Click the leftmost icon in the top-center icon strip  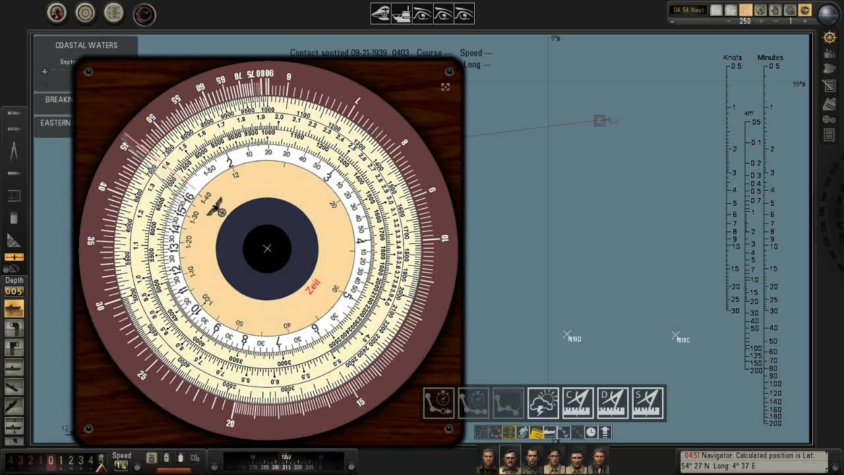click(x=380, y=14)
